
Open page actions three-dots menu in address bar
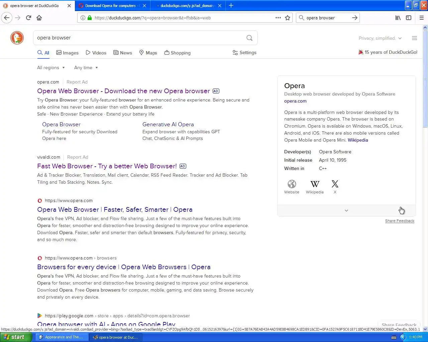click(278, 18)
